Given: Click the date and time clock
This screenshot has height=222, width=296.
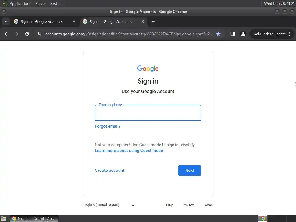Looking at the screenshot, I should [x=279, y=3].
